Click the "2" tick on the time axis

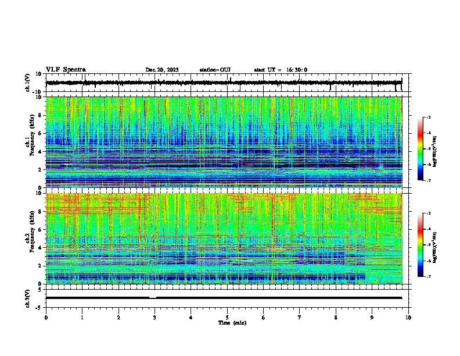(118, 318)
